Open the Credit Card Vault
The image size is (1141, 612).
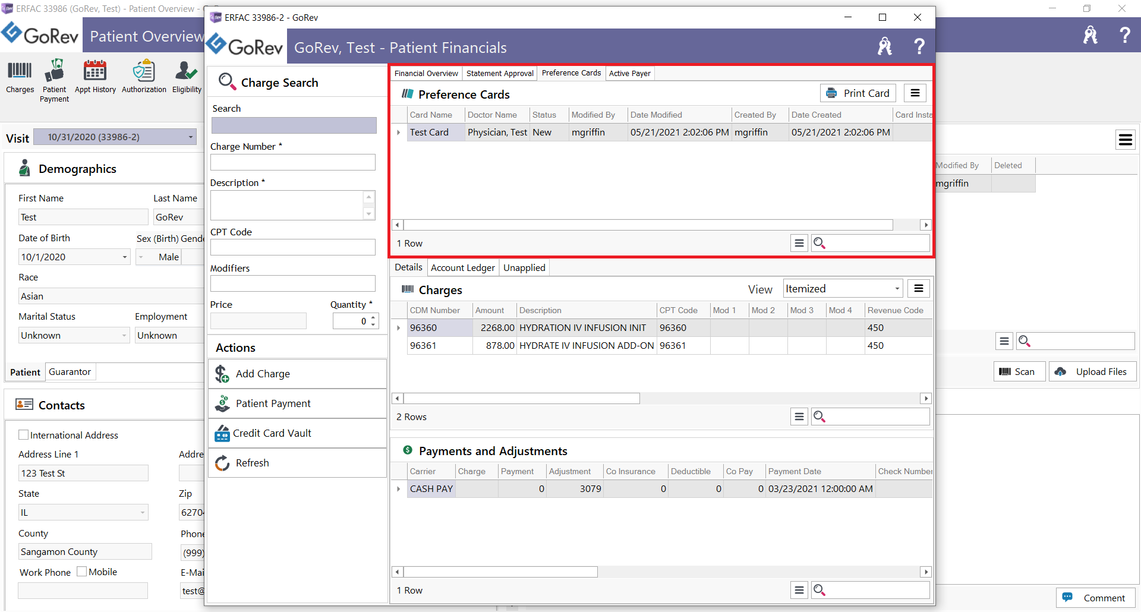click(297, 433)
